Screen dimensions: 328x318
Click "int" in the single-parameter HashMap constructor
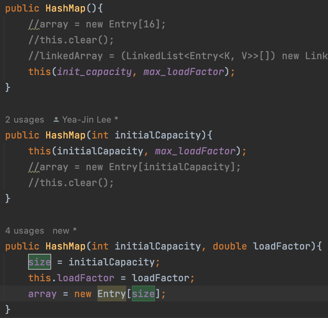100,135
